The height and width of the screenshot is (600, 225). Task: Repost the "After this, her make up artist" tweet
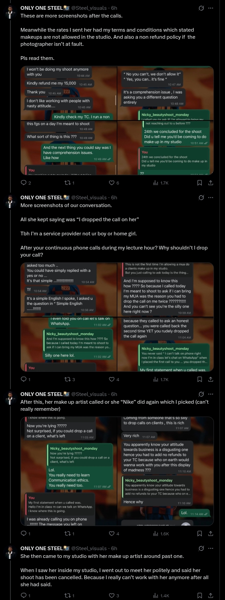[68, 534]
